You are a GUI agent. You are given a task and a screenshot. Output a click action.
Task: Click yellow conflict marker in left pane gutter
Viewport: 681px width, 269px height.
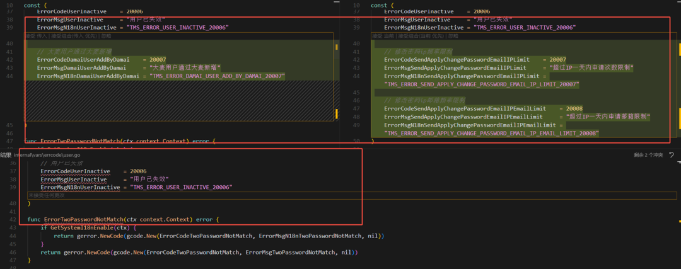(337, 47)
